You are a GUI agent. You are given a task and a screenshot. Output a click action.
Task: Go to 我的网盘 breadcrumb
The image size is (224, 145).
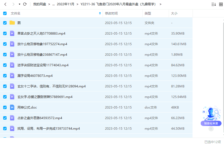click(40, 4)
